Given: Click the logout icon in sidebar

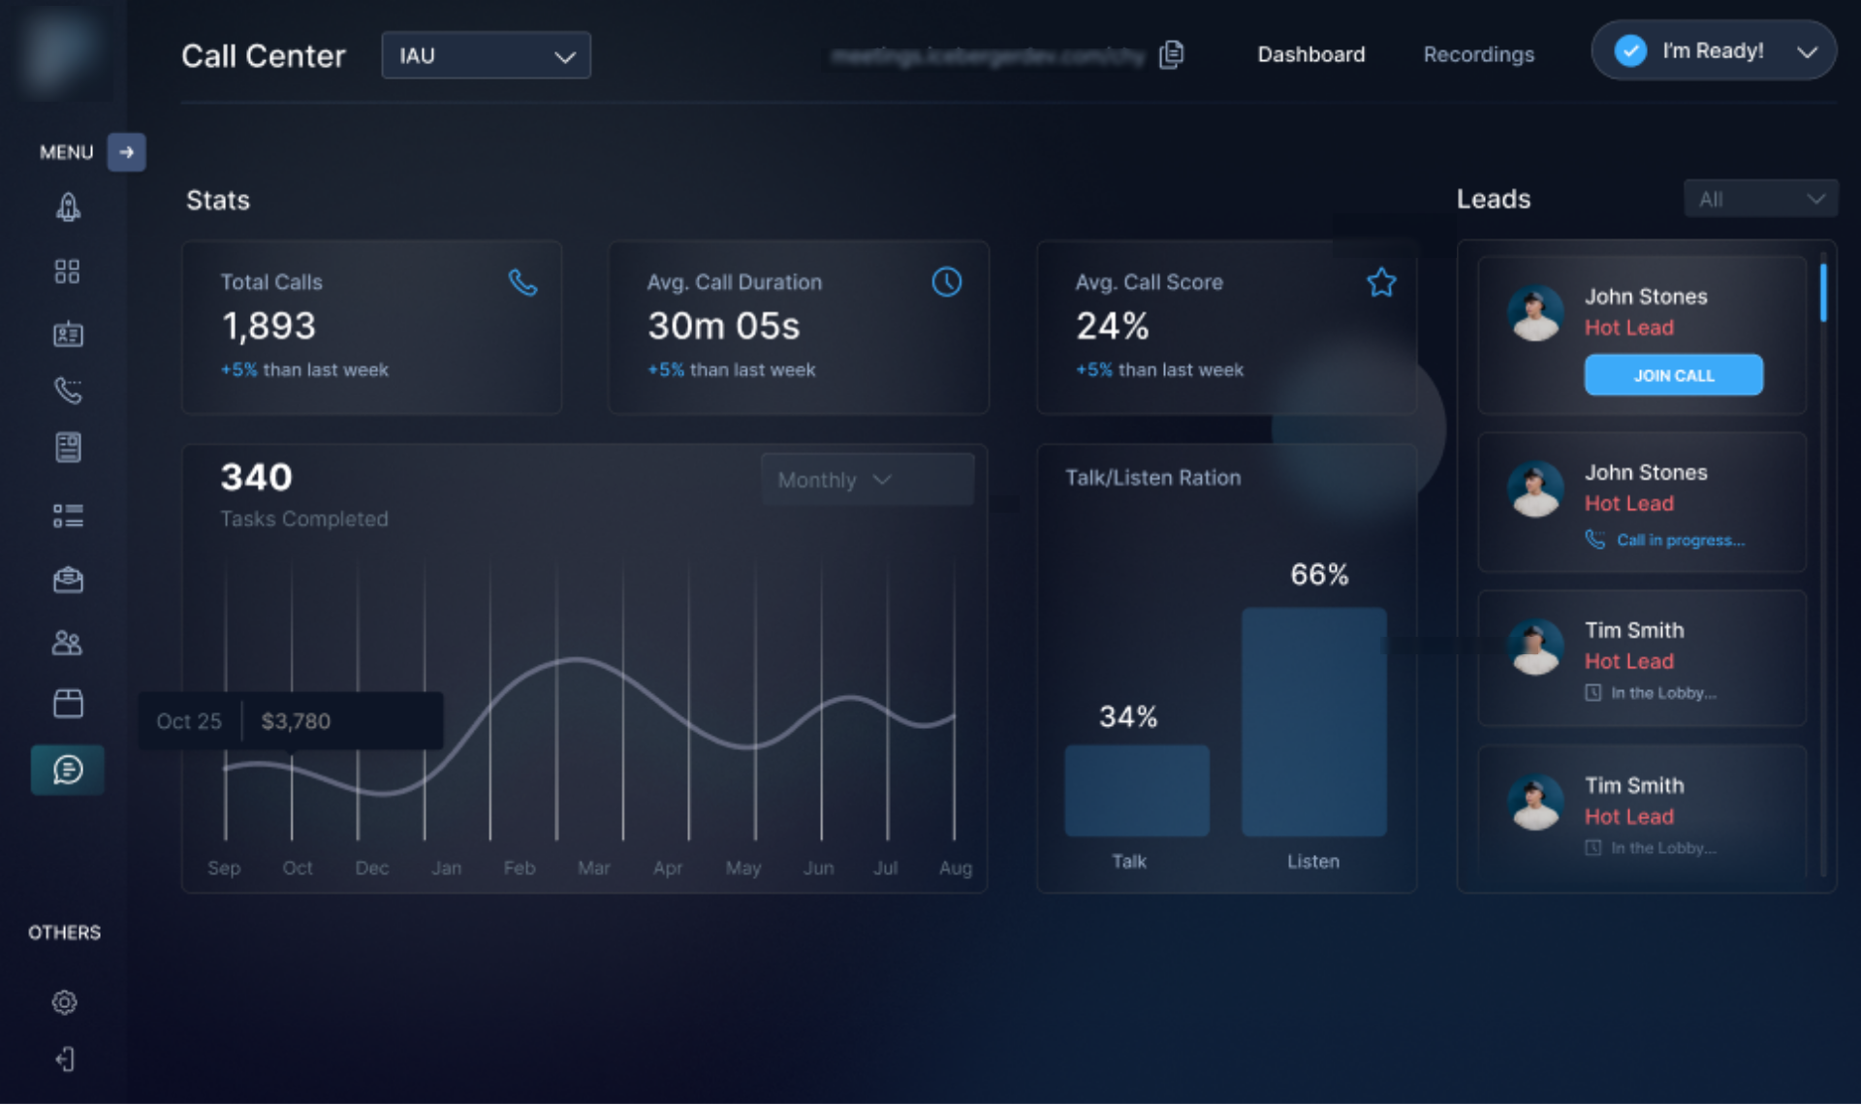Looking at the screenshot, I should click(65, 1059).
